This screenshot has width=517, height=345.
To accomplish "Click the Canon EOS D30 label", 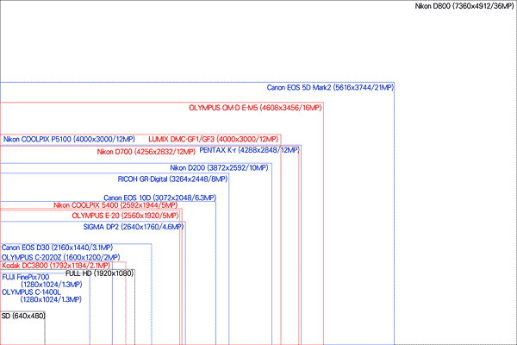I will [57, 248].
